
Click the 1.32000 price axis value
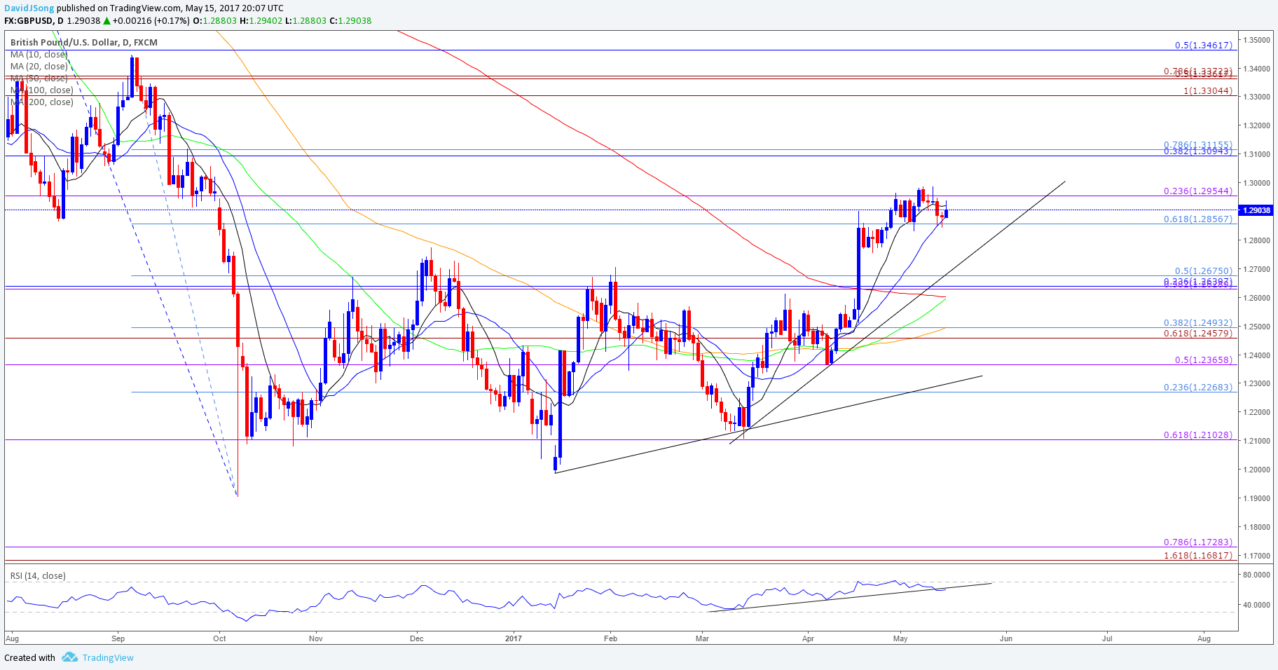pyautogui.click(x=1257, y=125)
